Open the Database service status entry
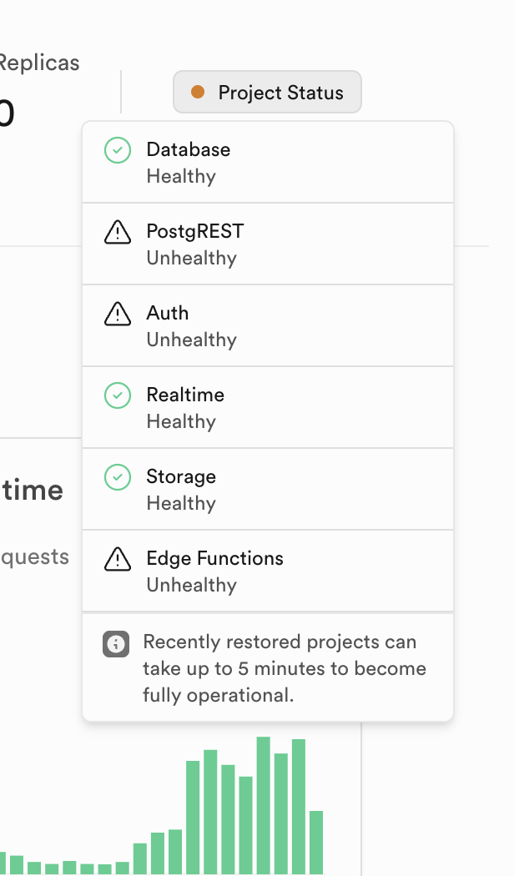 267,162
